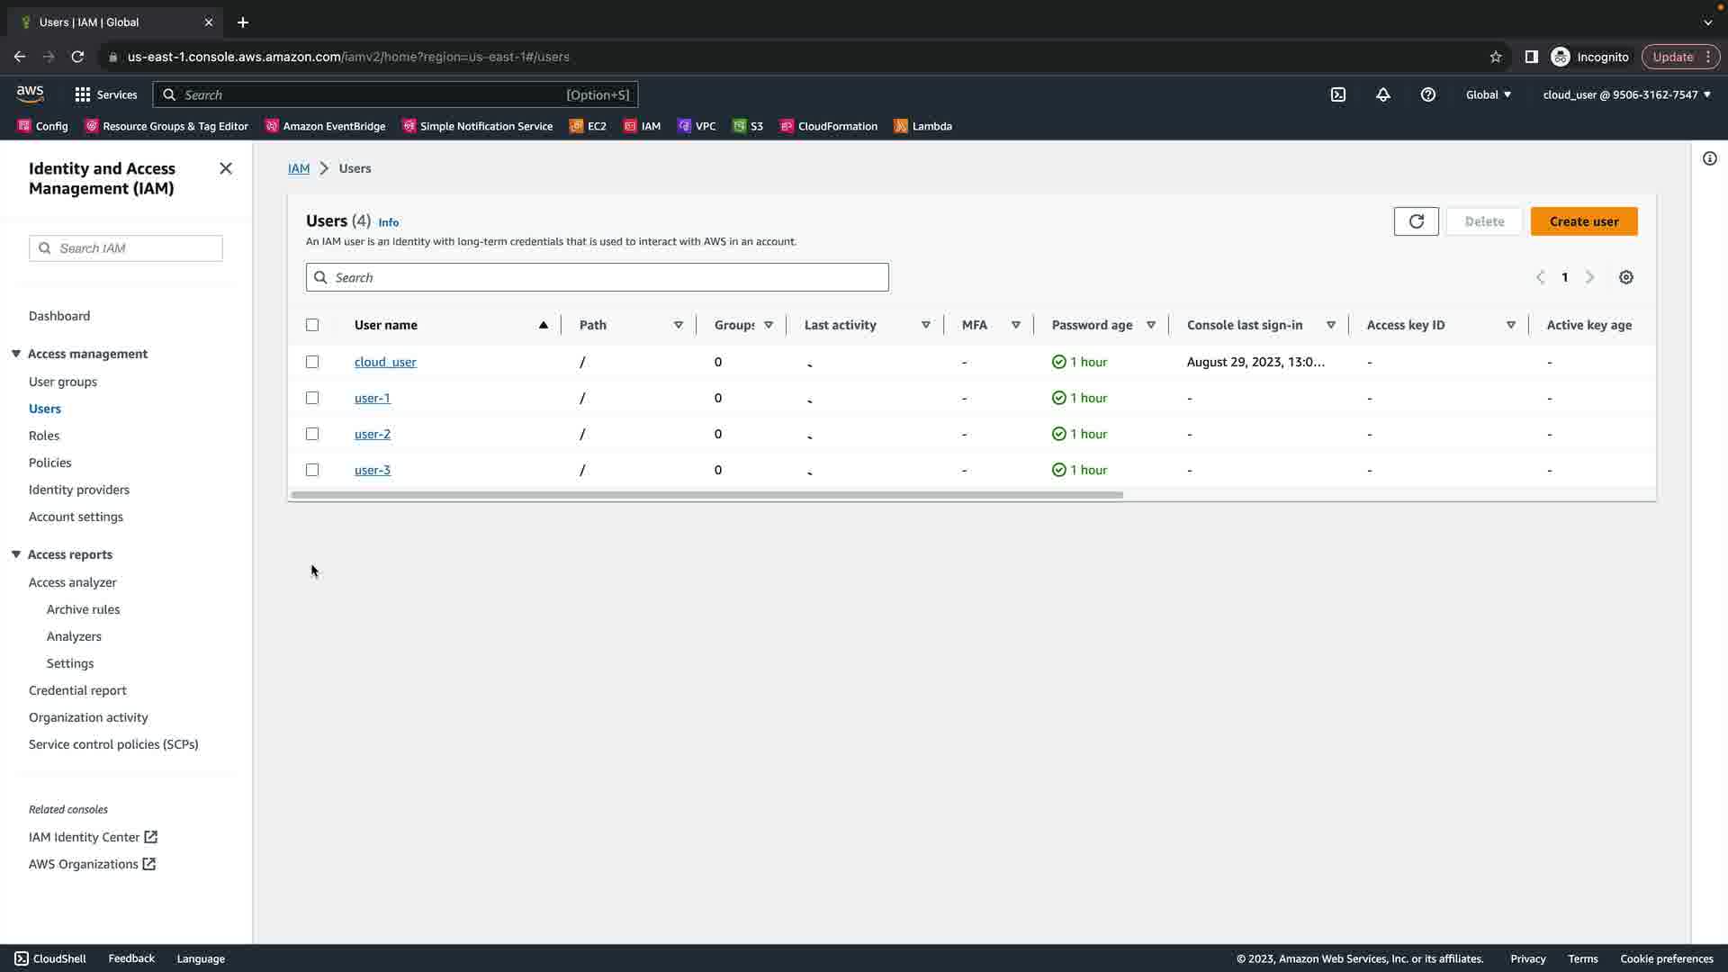Toggle the select-all users checkbox

click(312, 325)
